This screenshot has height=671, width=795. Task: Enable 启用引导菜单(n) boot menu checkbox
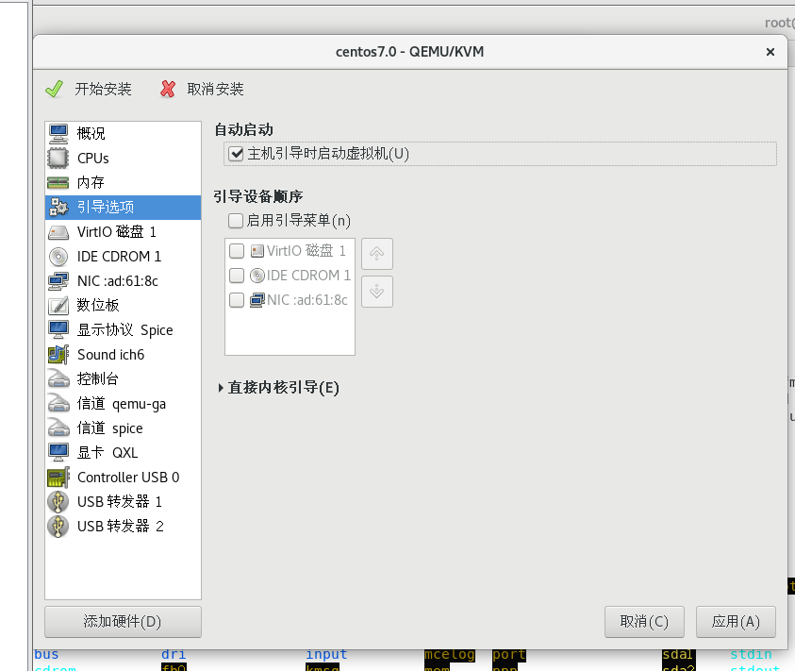tap(235, 220)
